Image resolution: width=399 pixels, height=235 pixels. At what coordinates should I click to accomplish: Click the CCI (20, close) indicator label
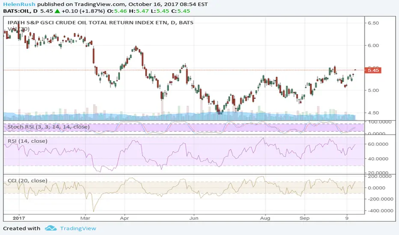click(27, 181)
